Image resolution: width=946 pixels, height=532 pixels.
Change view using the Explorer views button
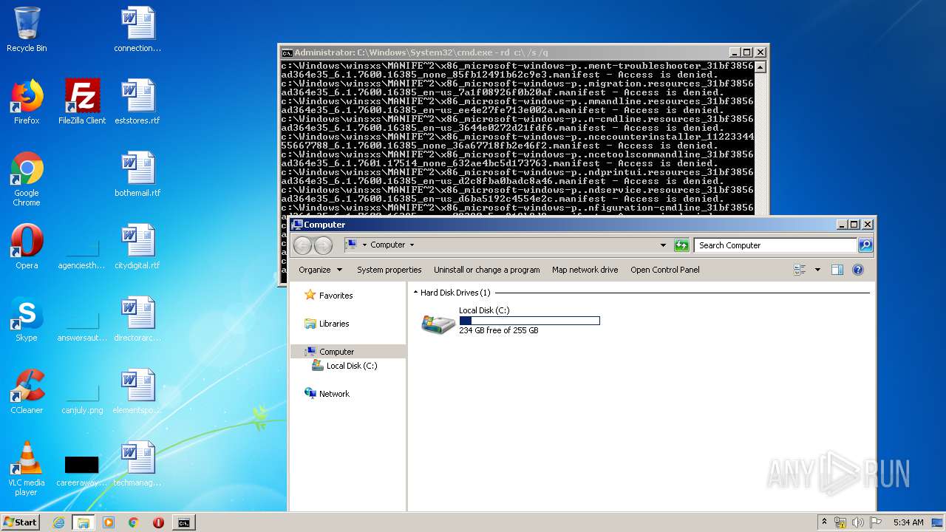pos(800,270)
